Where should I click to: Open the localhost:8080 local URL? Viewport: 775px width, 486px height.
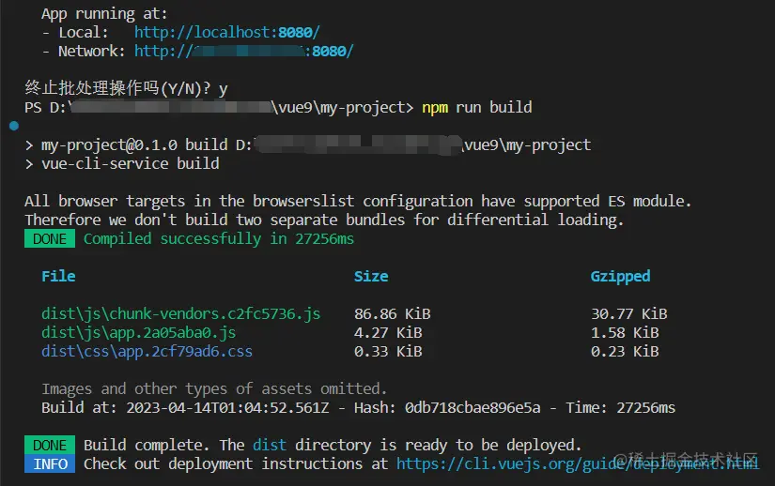(227, 33)
